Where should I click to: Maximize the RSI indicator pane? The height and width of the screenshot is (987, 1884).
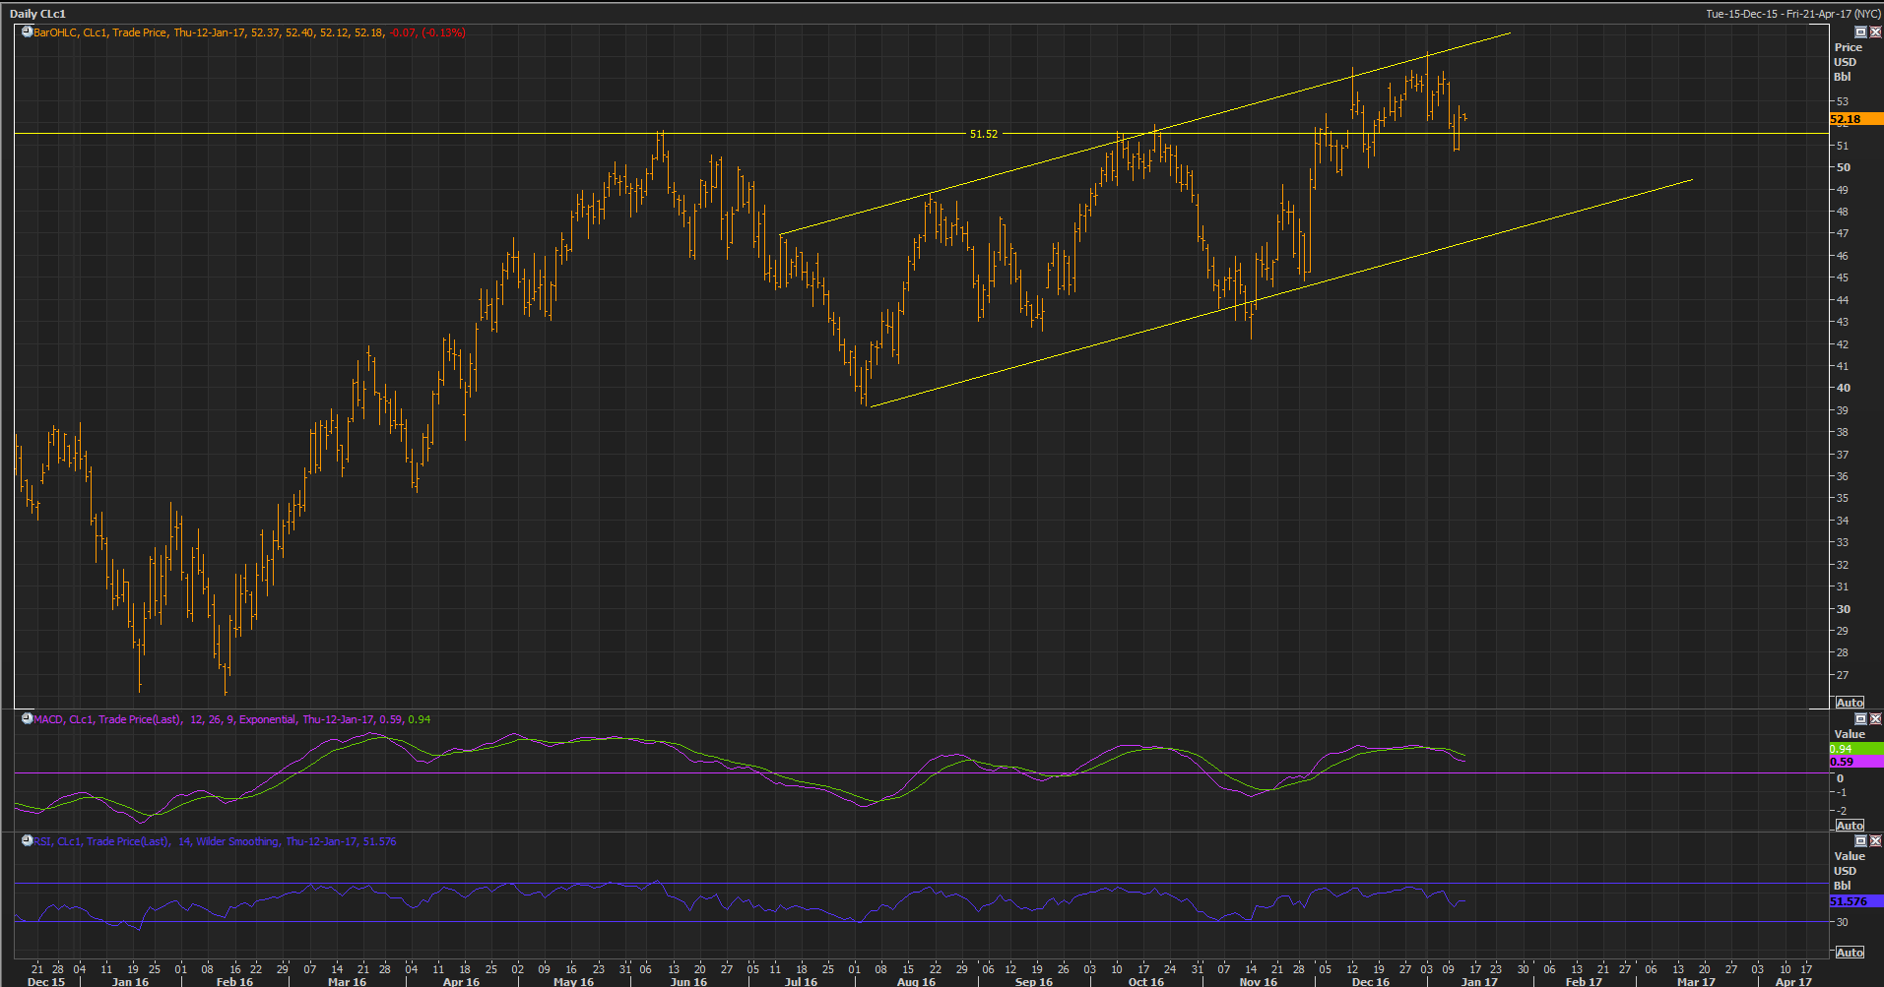[1860, 841]
